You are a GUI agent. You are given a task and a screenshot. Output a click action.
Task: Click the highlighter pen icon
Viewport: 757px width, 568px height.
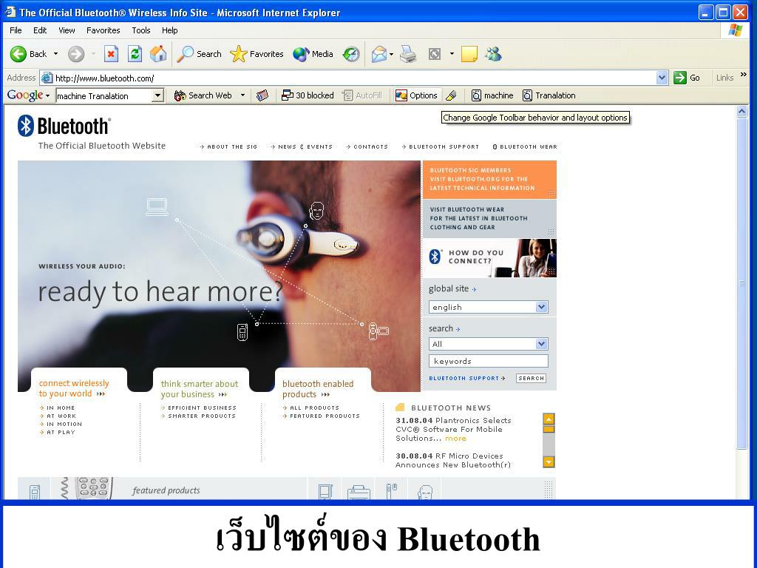coord(452,95)
